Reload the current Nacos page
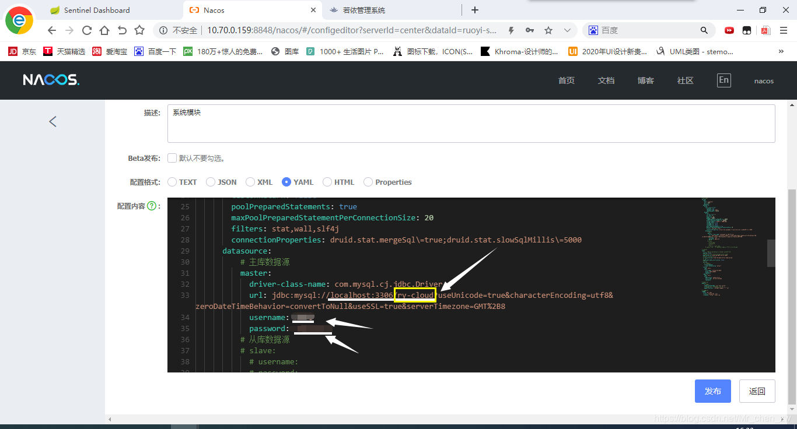Screen dimensions: 797x429 pos(87,30)
